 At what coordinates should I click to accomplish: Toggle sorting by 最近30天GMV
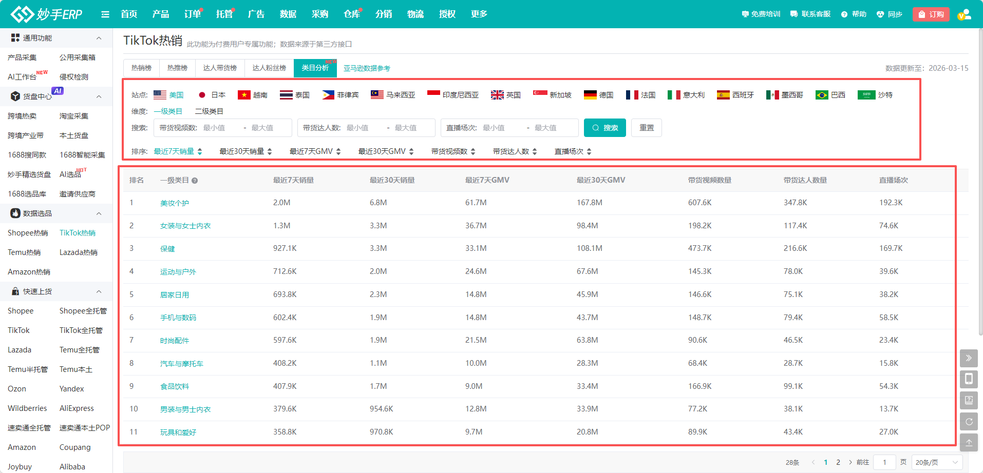click(x=386, y=151)
